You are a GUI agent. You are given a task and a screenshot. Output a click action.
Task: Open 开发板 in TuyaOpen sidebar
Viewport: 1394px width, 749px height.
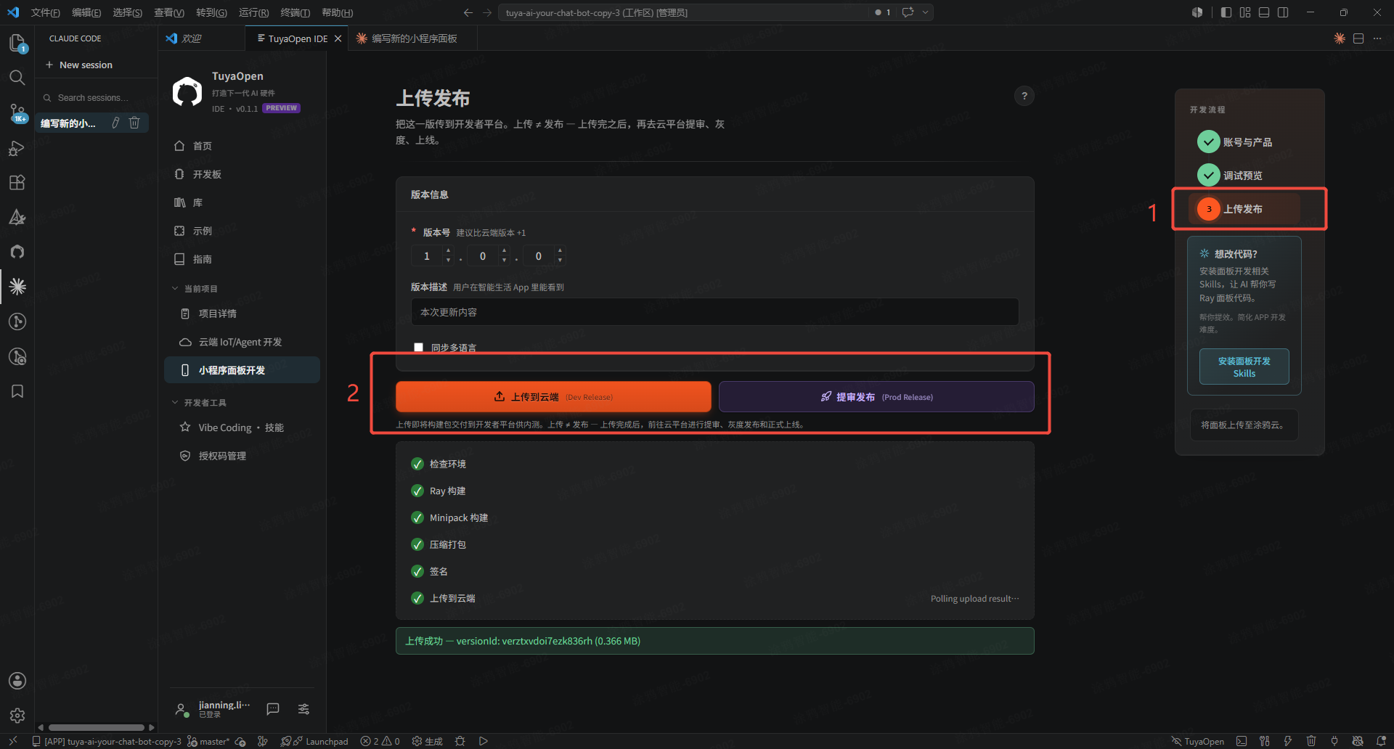pyautogui.click(x=242, y=174)
